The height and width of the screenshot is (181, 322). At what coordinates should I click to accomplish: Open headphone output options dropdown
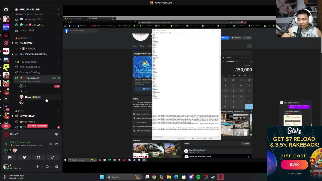pos(51,167)
